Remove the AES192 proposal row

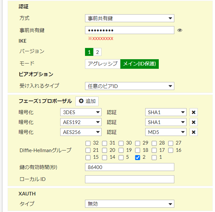point(193,122)
